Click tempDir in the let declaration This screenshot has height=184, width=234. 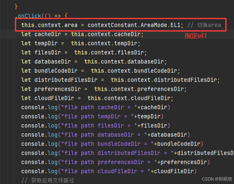coord(46,43)
